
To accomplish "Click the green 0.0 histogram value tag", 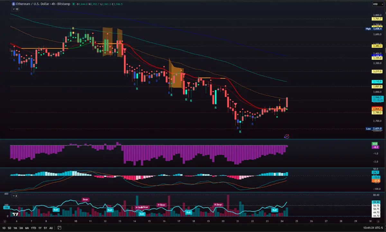I will 375,144.
